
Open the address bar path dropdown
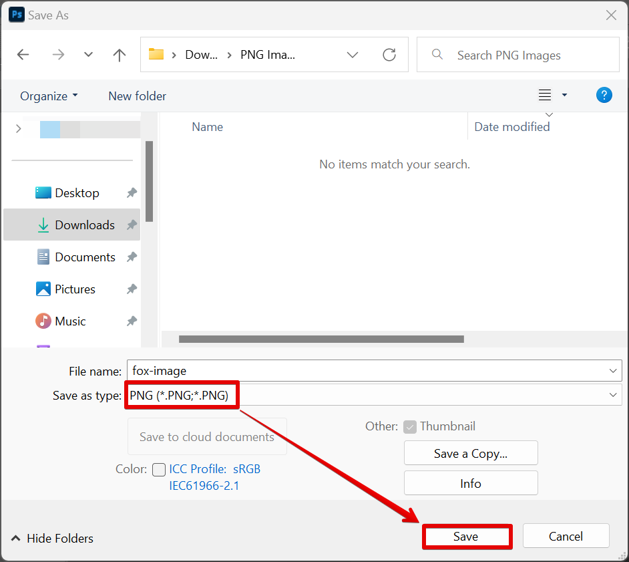[x=353, y=55]
